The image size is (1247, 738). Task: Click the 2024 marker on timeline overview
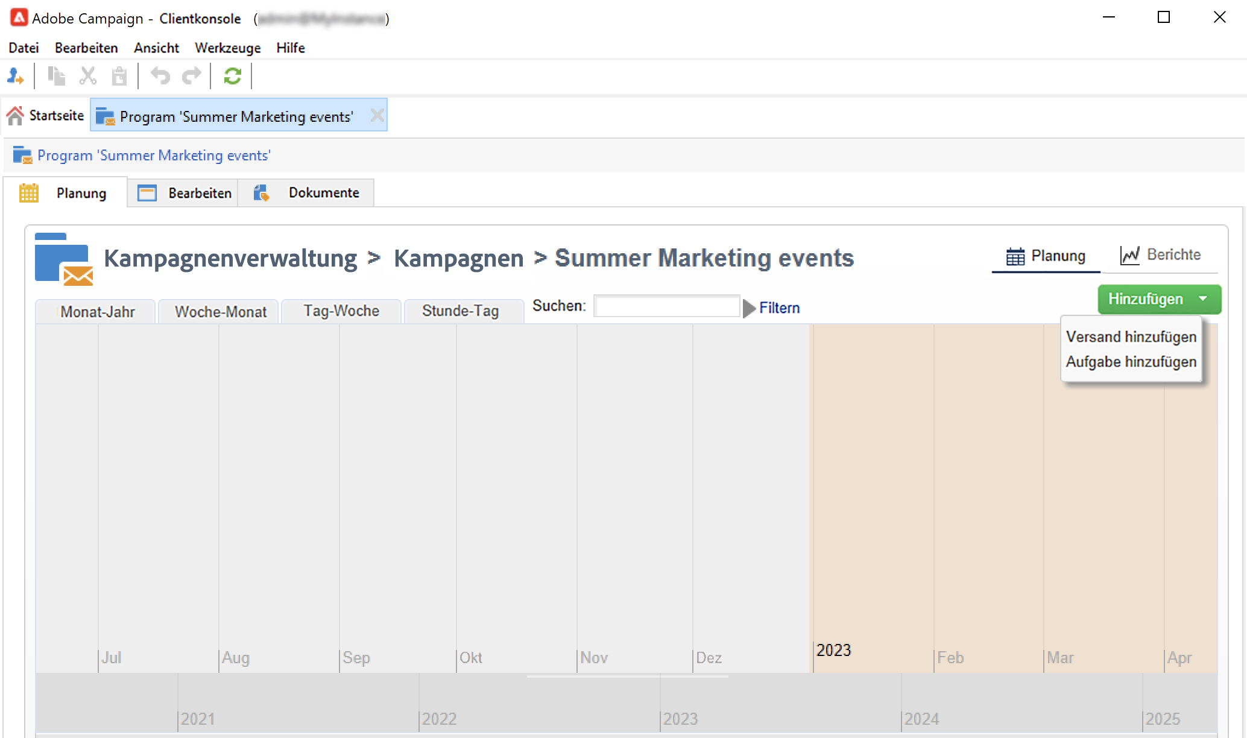point(921,719)
